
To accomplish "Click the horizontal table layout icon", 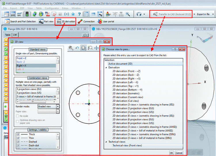I will (x=93, y=14).
